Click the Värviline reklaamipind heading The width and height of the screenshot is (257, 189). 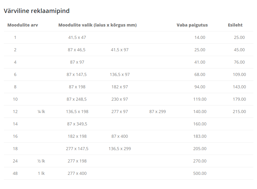(37, 11)
